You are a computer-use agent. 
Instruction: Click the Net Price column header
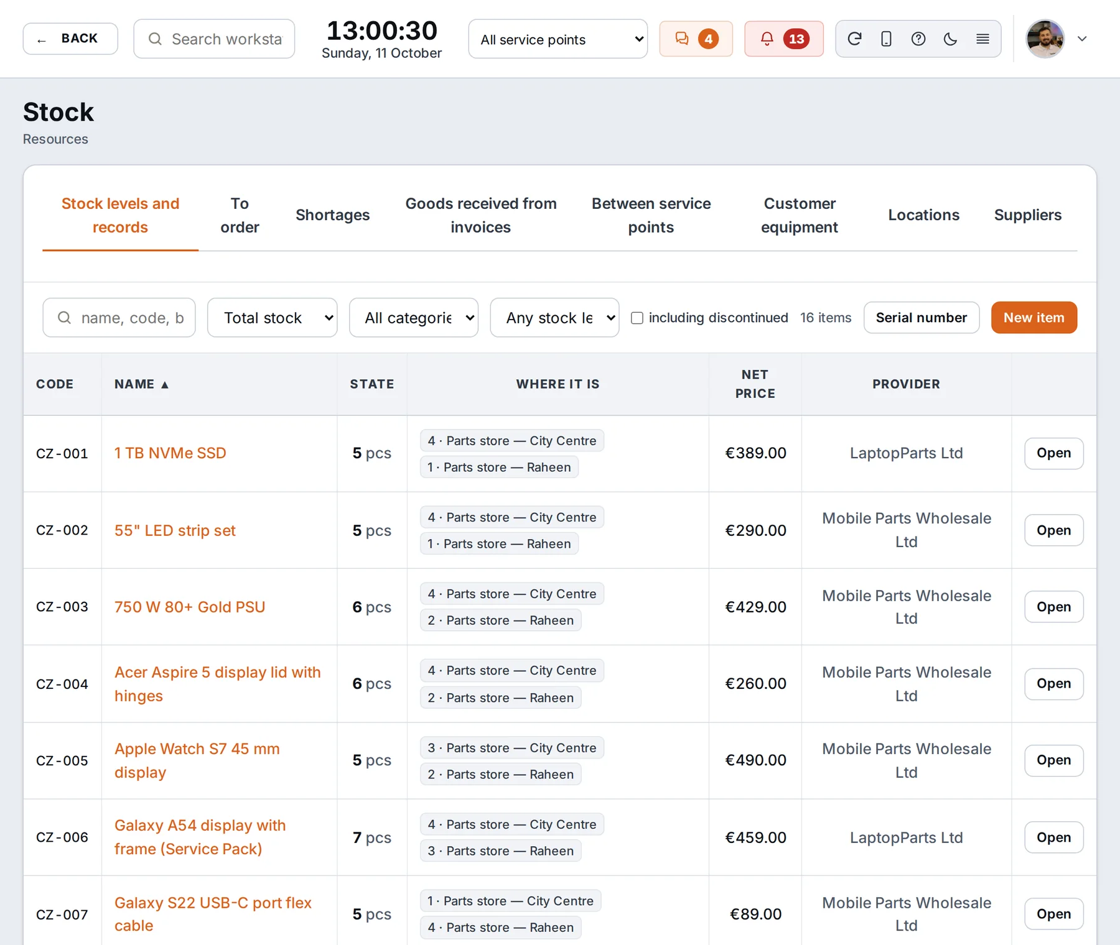755,384
